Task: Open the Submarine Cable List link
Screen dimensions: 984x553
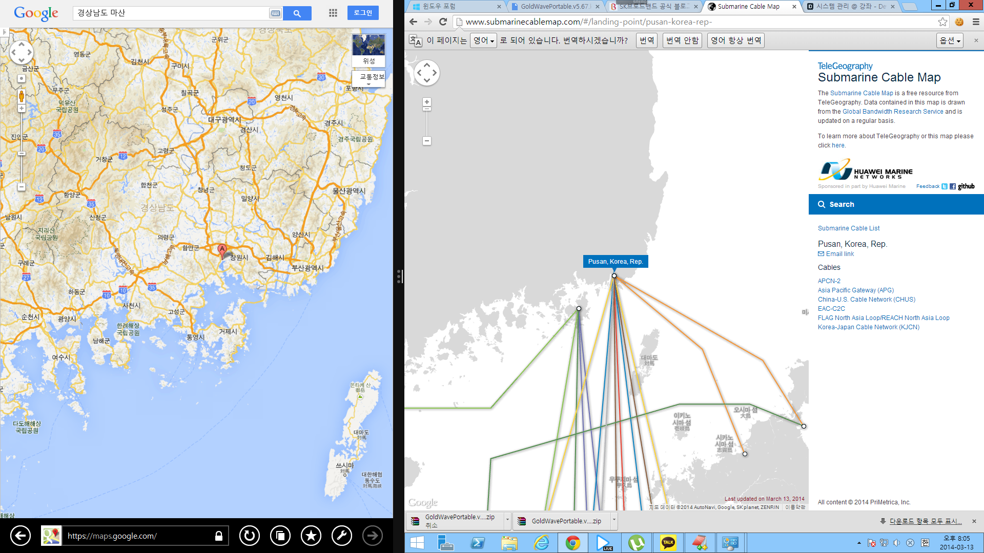Action: (x=849, y=228)
